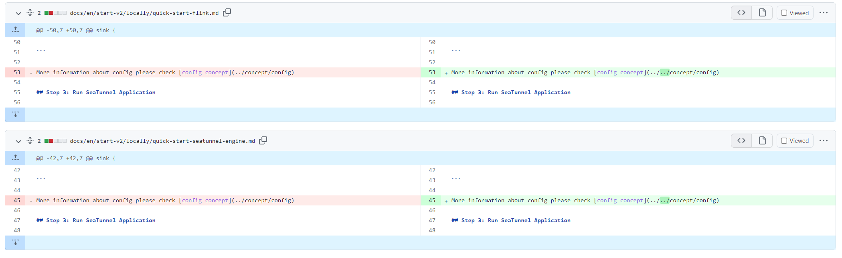Show rich diff for quick-start-seatunnel-engine.md
This screenshot has height=258, width=842.
(x=762, y=141)
